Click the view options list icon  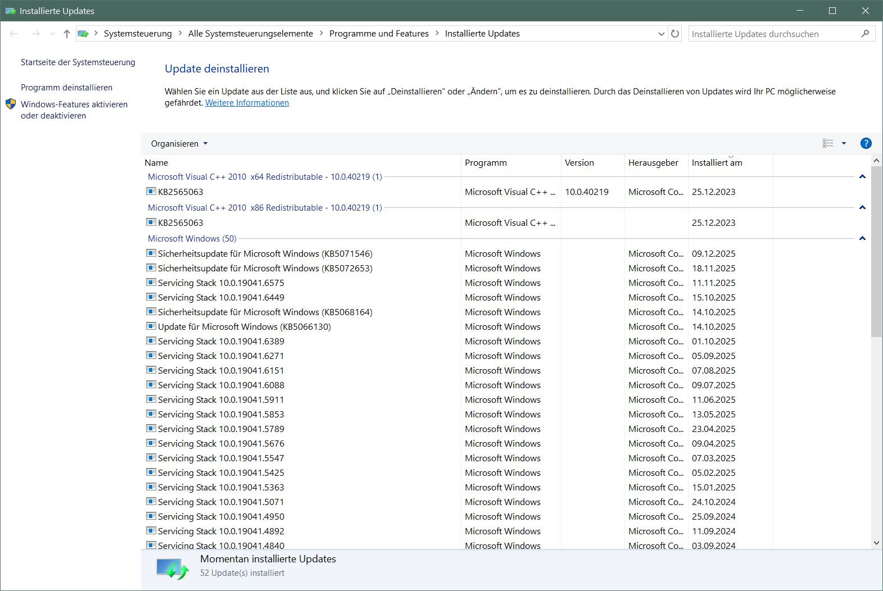tap(828, 143)
